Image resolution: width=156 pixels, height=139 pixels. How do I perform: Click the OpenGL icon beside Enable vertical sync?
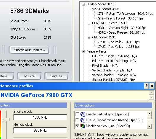(83, 114)
